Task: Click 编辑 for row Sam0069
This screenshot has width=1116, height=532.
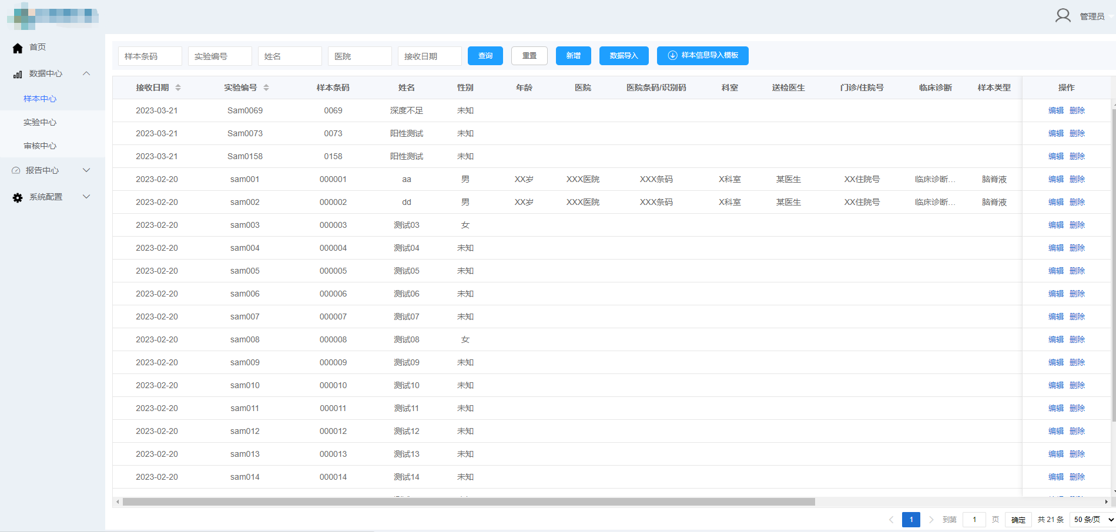Action: click(1056, 110)
